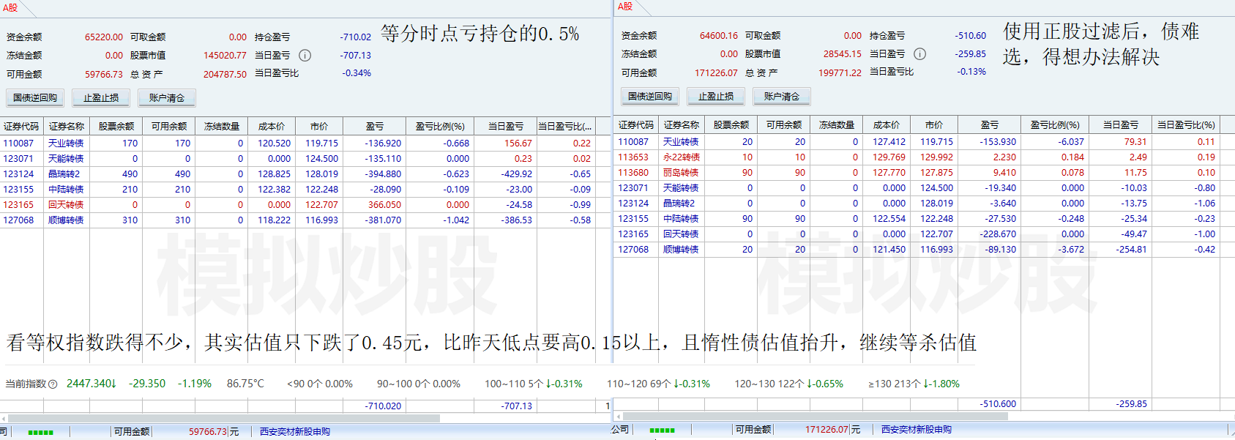This screenshot has height=440, width=1235.
Task: Open the A股 tab in the right account
Action: pyautogui.click(x=625, y=7)
